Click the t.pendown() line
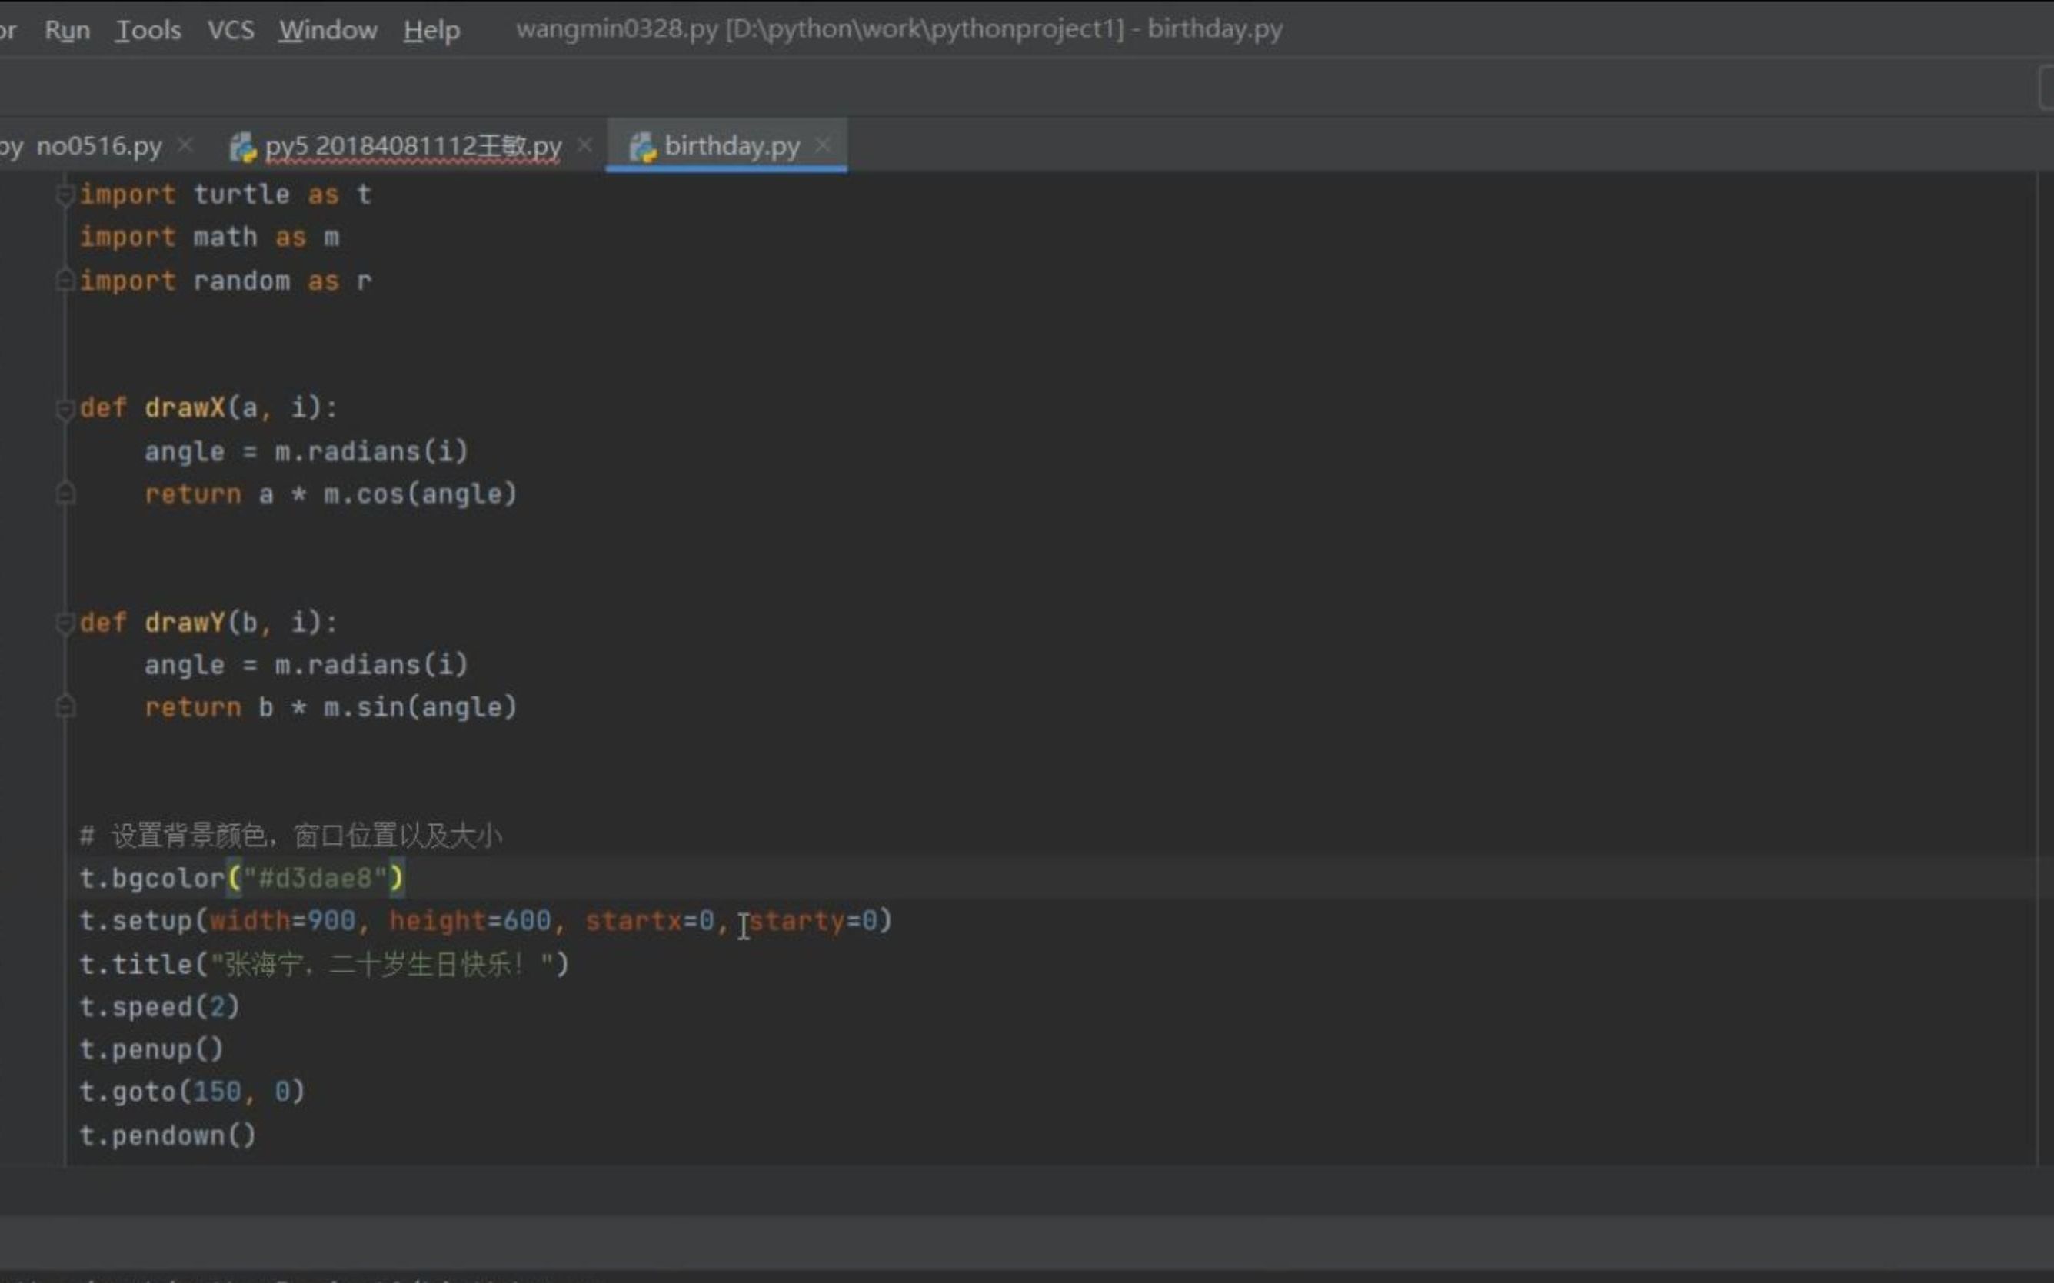The width and height of the screenshot is (2054, 1283). 167,1136
